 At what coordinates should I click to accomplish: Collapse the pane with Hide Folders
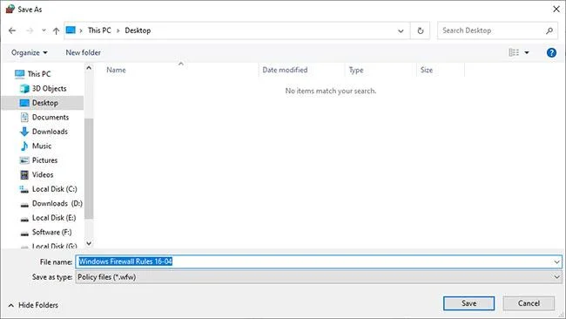(x=33, y=305)
